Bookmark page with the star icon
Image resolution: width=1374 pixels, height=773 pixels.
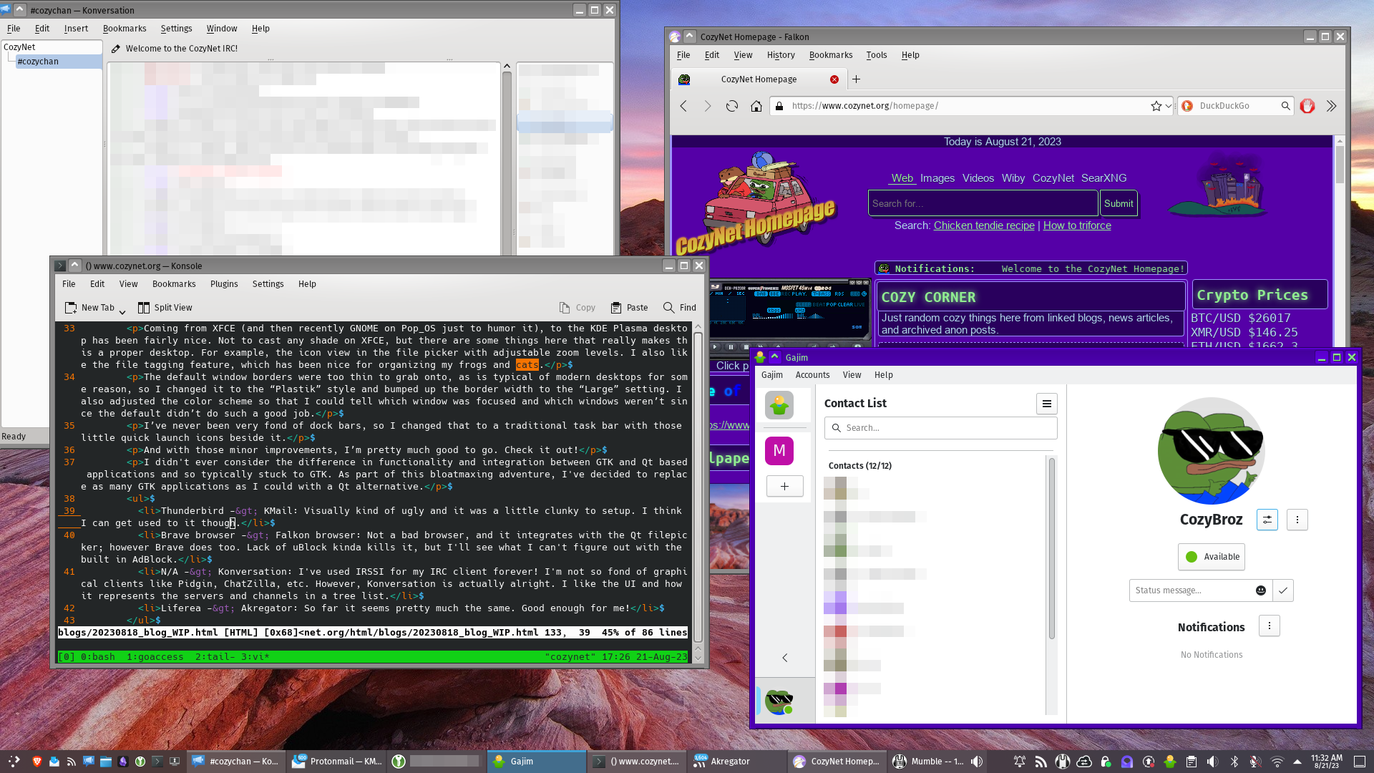click(1156, 106)
